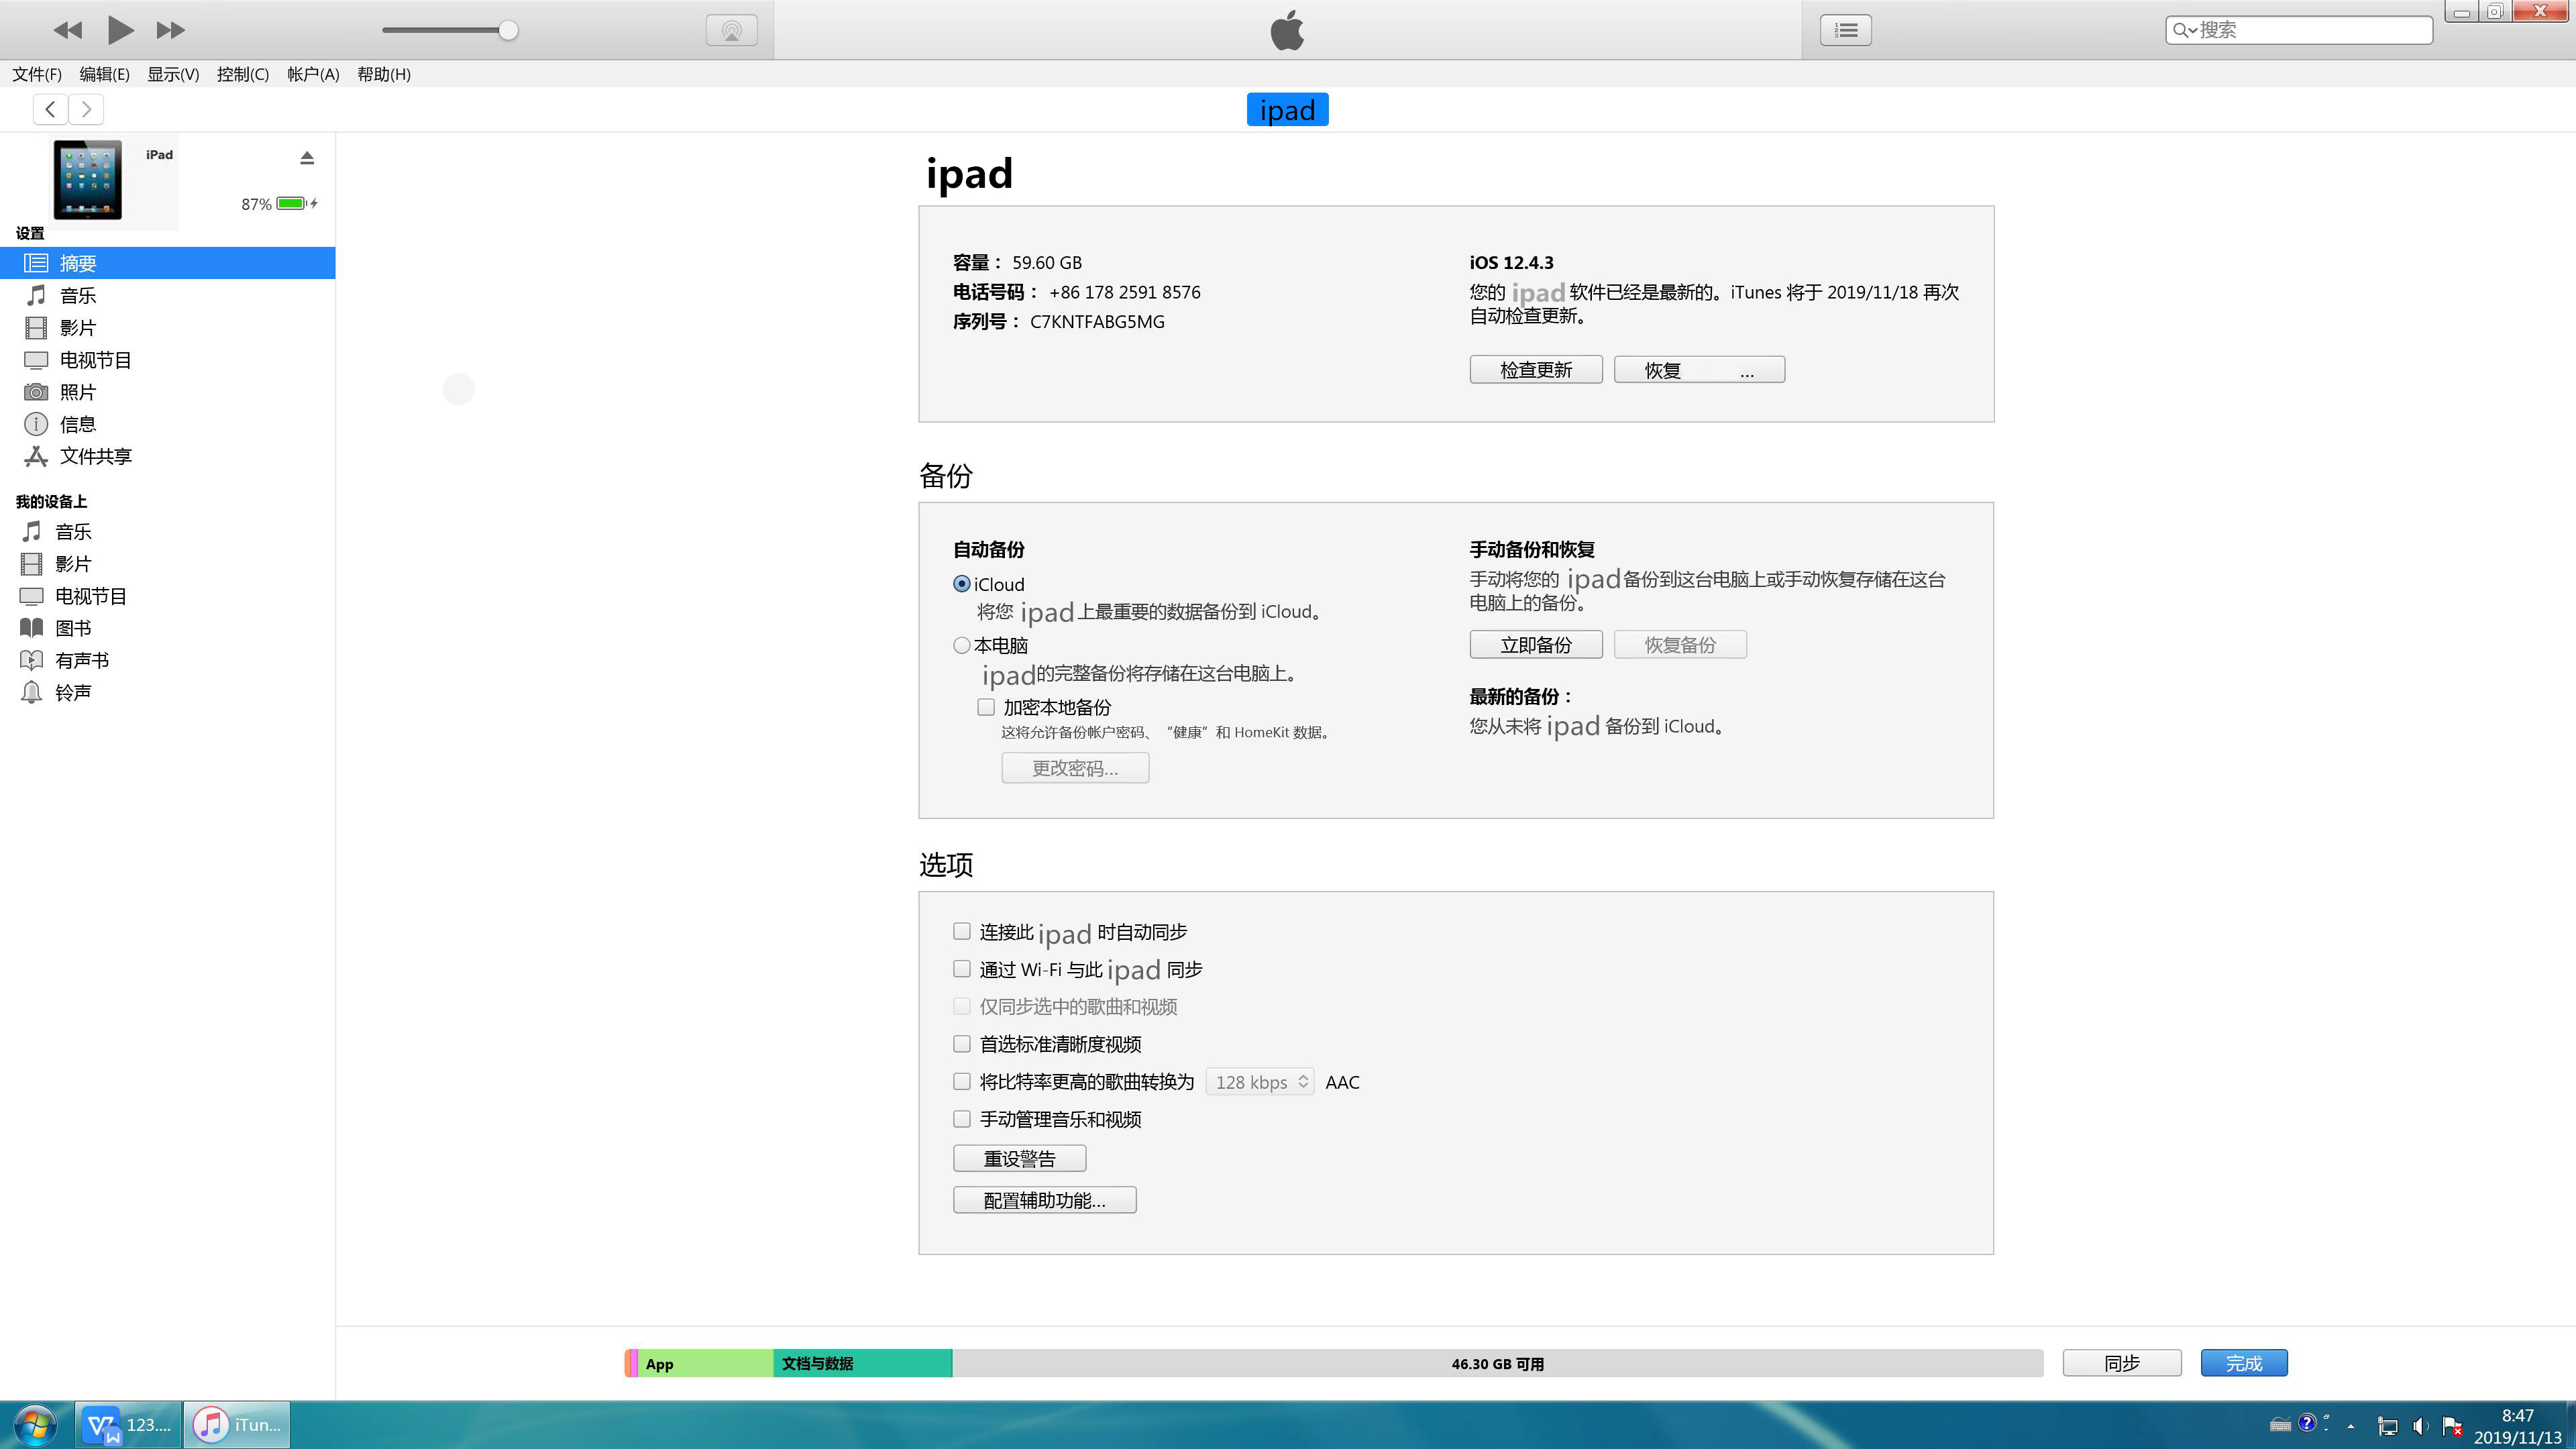
Task: Click the blue 完成 button
Action: click(x=2244, y=1363)
